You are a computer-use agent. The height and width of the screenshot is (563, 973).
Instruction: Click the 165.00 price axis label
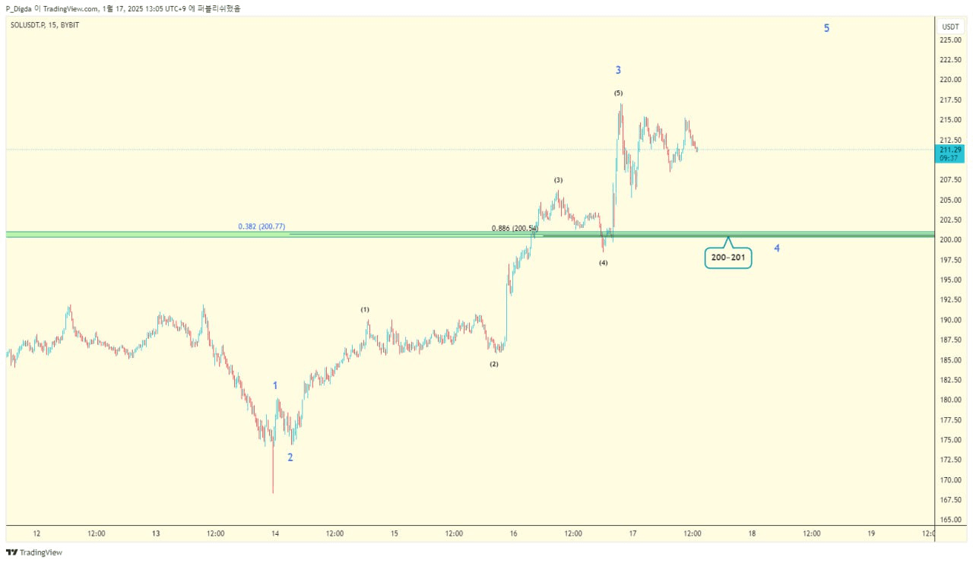(x=950, y=520)
